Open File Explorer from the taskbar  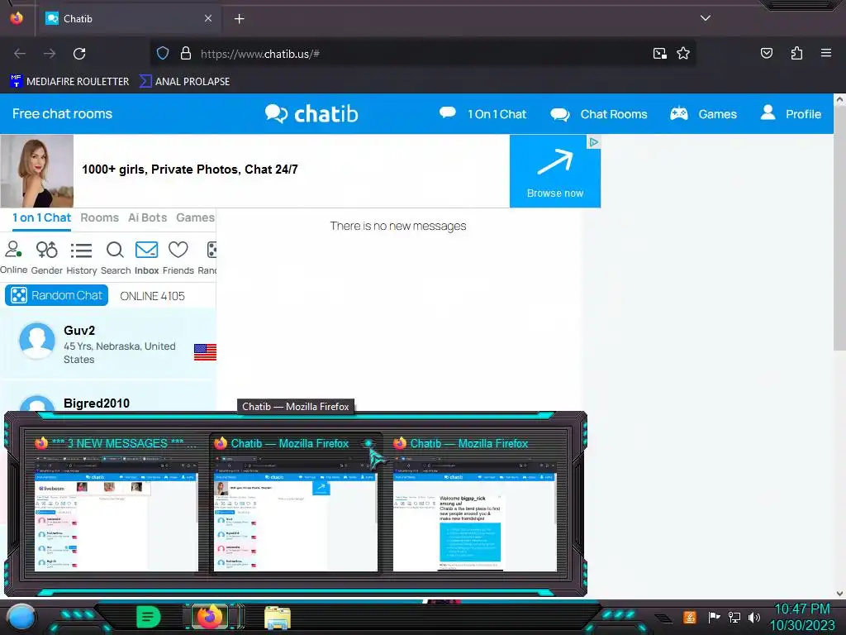click(278, 617)
